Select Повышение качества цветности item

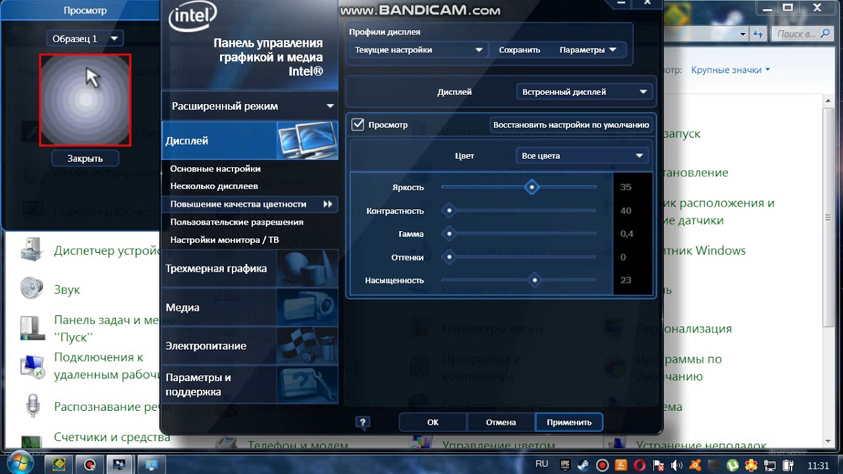click(x=250, y=204)
